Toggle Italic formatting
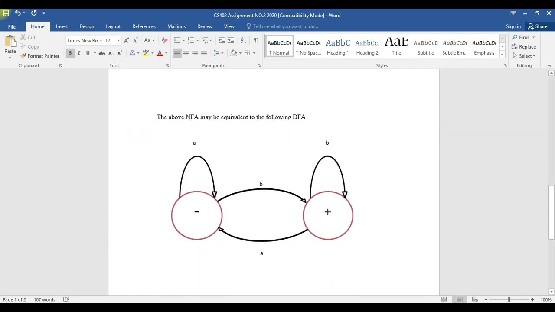 coord(79,53)
